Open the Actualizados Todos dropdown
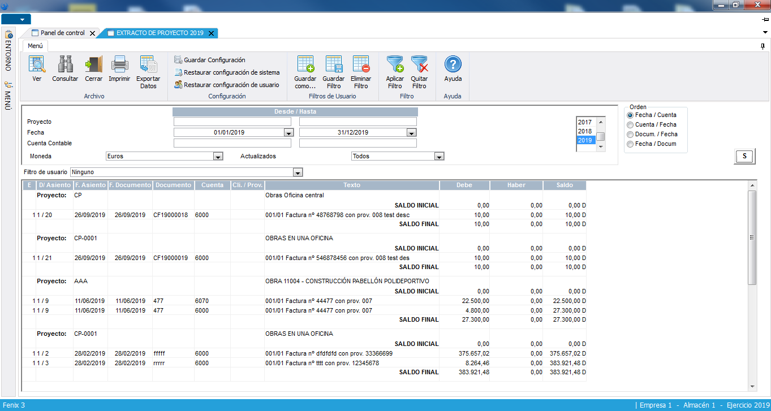771x411 pixels. click(439, 157)
